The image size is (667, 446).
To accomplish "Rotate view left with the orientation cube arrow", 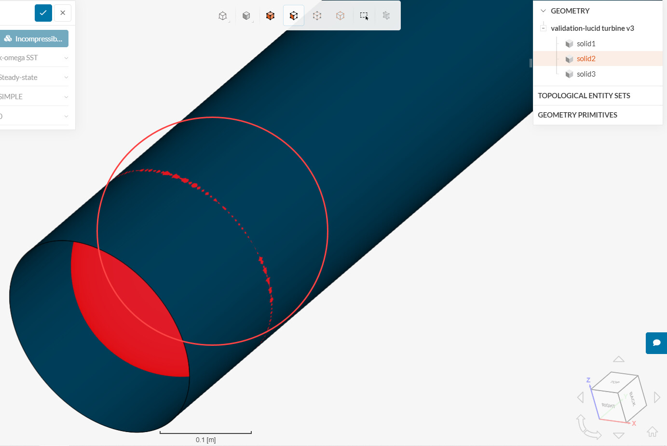I will click(581, 397).
